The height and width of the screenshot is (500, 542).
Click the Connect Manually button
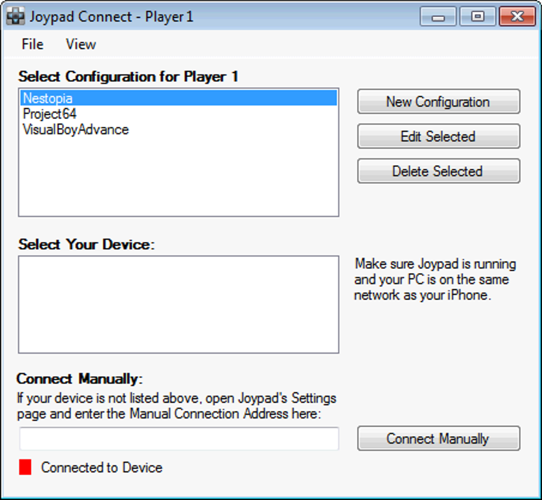tap(438, 438)
